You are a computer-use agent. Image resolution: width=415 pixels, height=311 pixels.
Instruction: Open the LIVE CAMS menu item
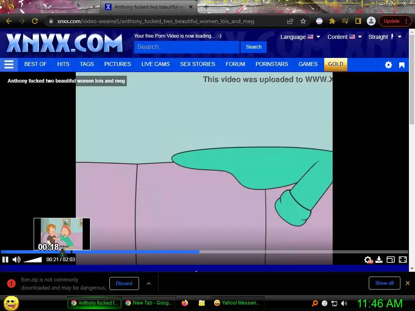coord(156,64)
